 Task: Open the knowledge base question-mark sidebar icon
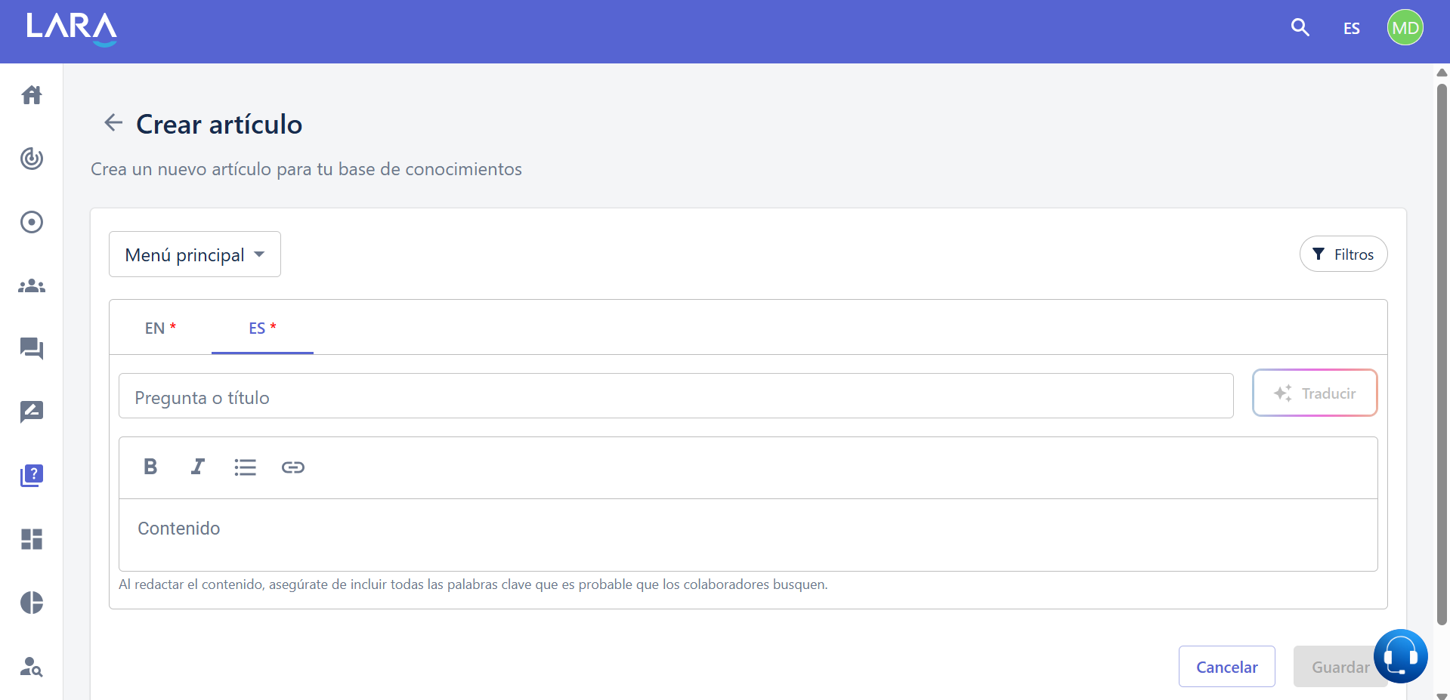tap(32, 476)
